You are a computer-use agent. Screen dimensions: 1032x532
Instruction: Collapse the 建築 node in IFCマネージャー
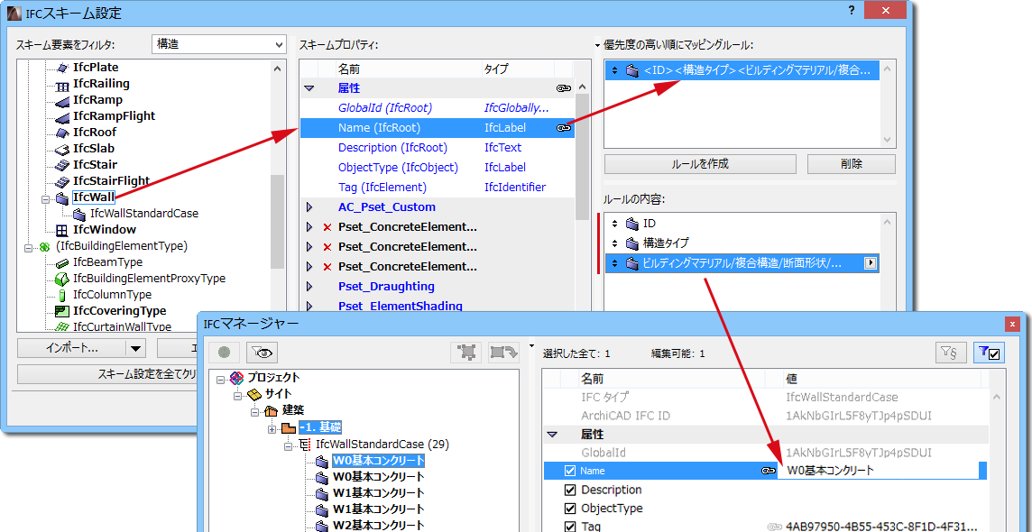tap(254, 411)
